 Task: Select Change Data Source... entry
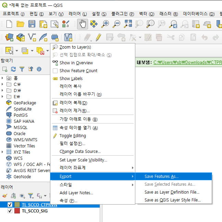[x=92, y=152]
